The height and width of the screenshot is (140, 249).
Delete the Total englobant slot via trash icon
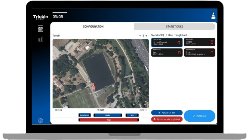pos(212,53)
